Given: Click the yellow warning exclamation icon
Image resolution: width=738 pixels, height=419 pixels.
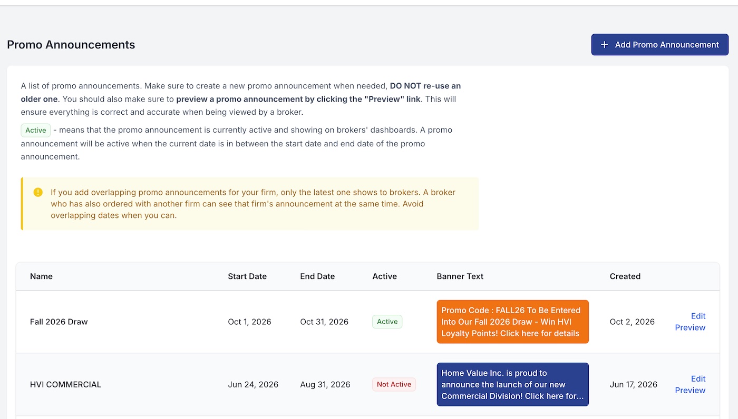Looking at the screenshot, I should point(38,192).
